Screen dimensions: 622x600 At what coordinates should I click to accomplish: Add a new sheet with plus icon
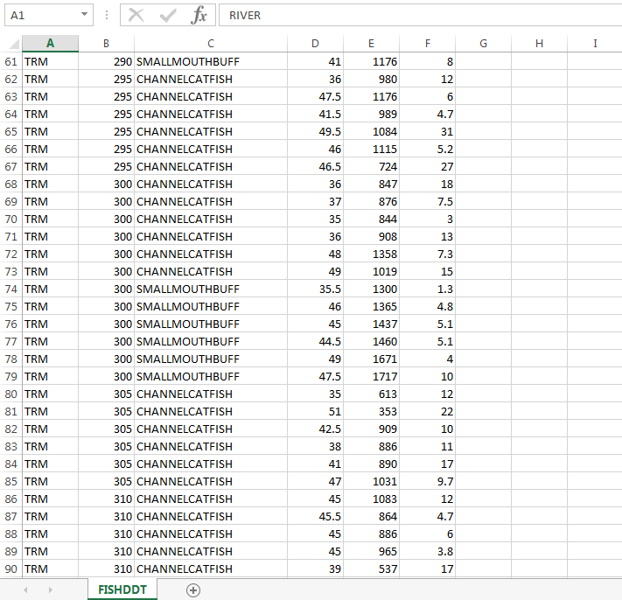click(193, 590)
